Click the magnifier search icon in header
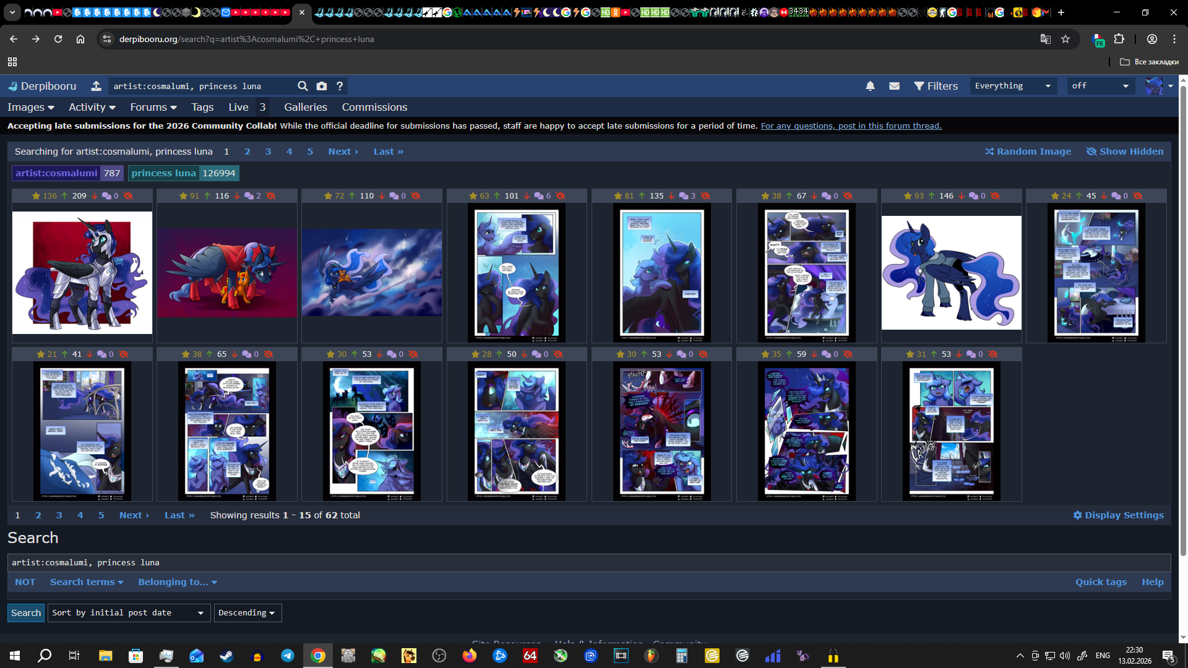 click(x=303, y=86)
